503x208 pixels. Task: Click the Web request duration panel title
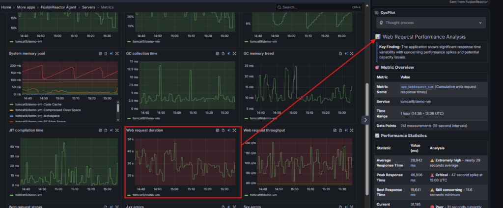tap(144, 130)
